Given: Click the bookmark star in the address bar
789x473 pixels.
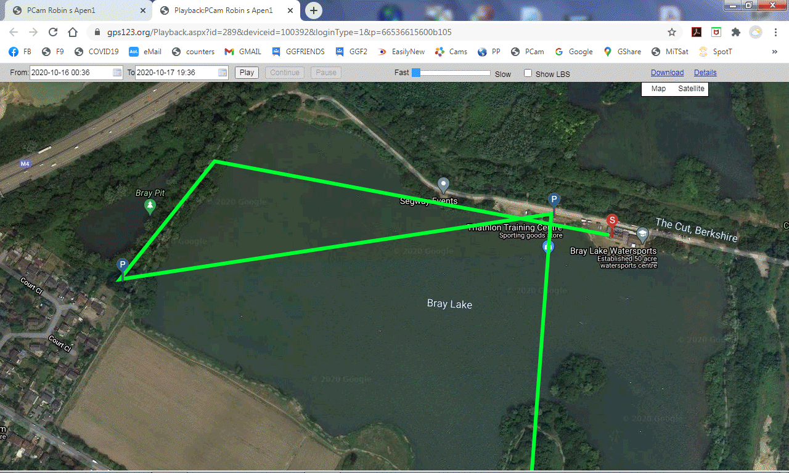Looking at the screenshot, I should tap(671, 31).
